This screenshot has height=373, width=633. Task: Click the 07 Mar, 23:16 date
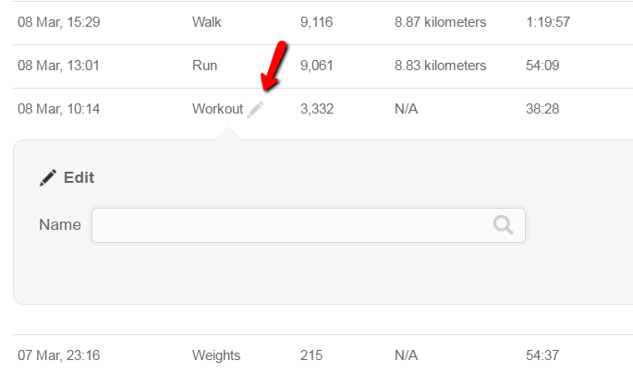click(x=59, y=355)
